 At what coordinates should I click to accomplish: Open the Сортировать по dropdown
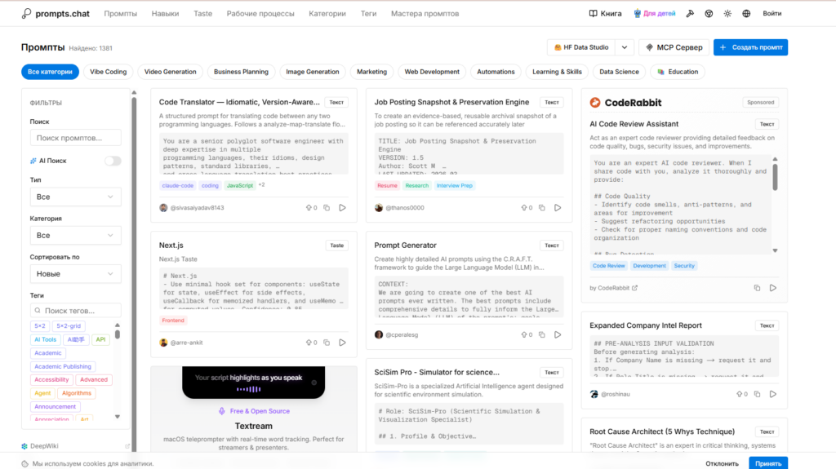[x=75, y=274]
